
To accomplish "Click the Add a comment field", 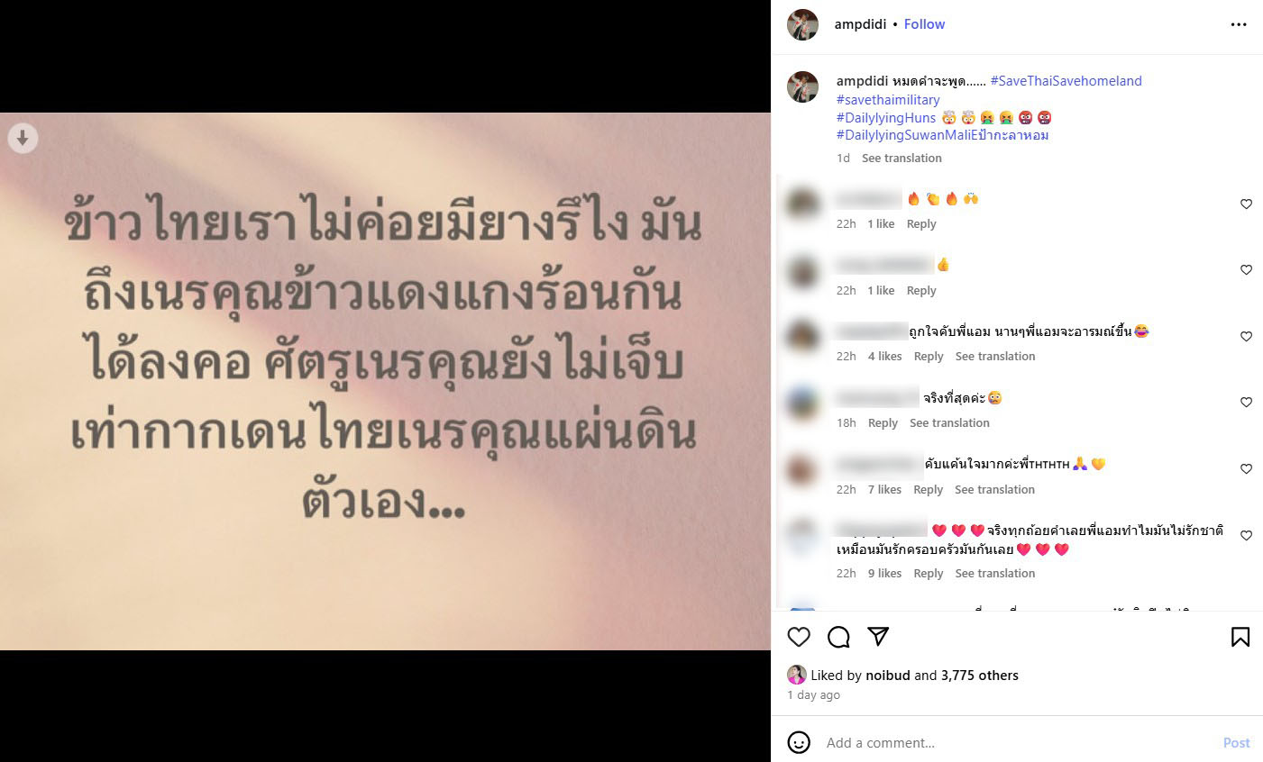I will pos(1014,742).
